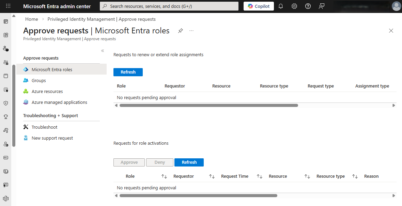
Task: Click the keys icon in left rail
Action: [x=6, y=130]
